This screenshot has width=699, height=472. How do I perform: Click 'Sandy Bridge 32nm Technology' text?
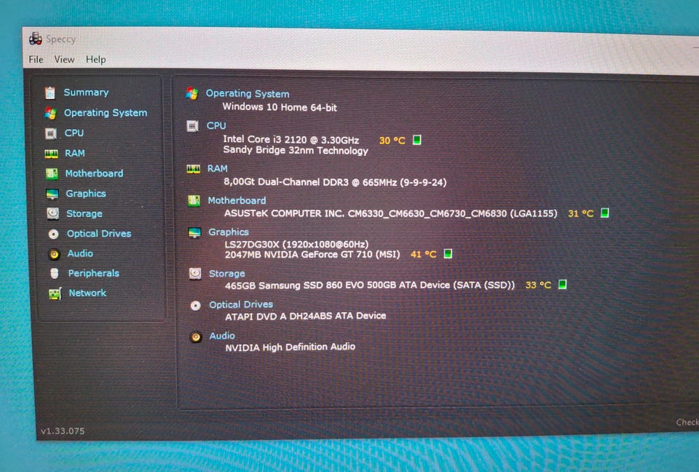pyautogui.click(x=296, y=150)
